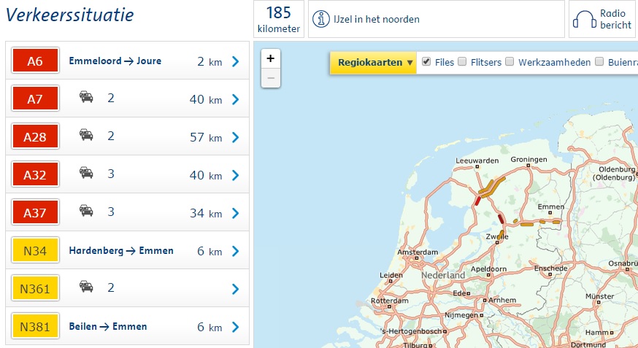
Task: Expand the A37 row chevron
Action: 235,213
